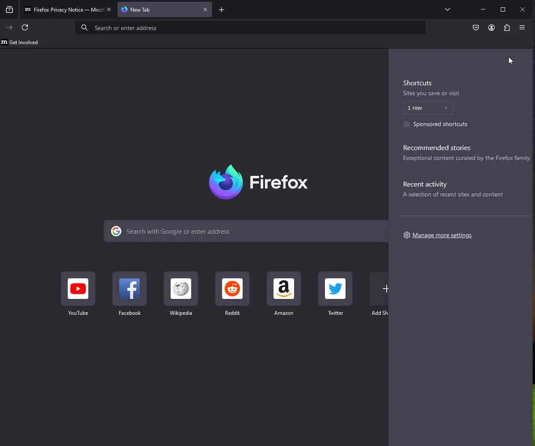The image size is (535, 446).
Task: Maximize the Firefox window
Action: tap(503, 9)
